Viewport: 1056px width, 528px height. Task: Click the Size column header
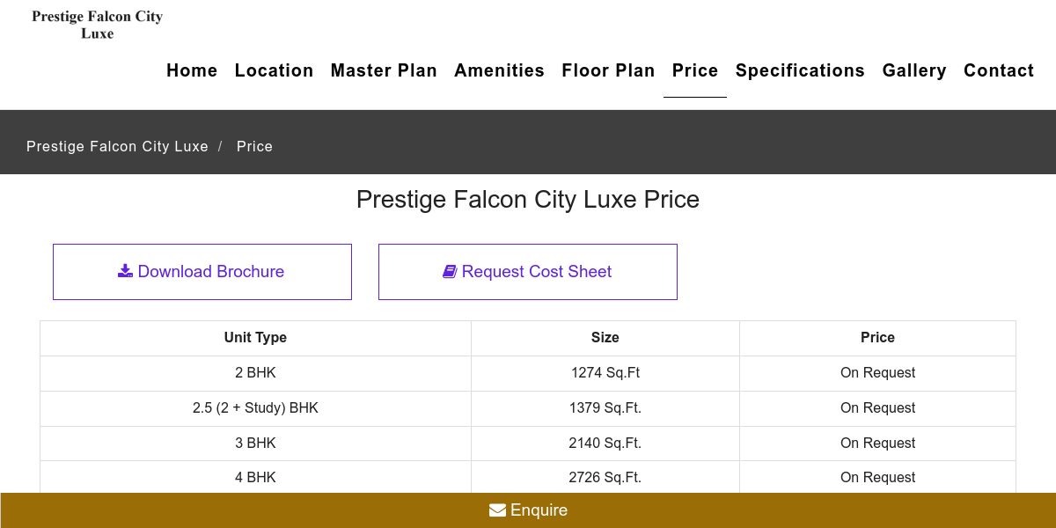point(605,338)
